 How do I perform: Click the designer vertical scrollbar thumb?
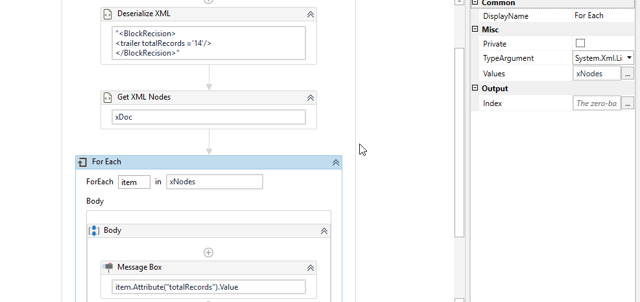point(460,142)
